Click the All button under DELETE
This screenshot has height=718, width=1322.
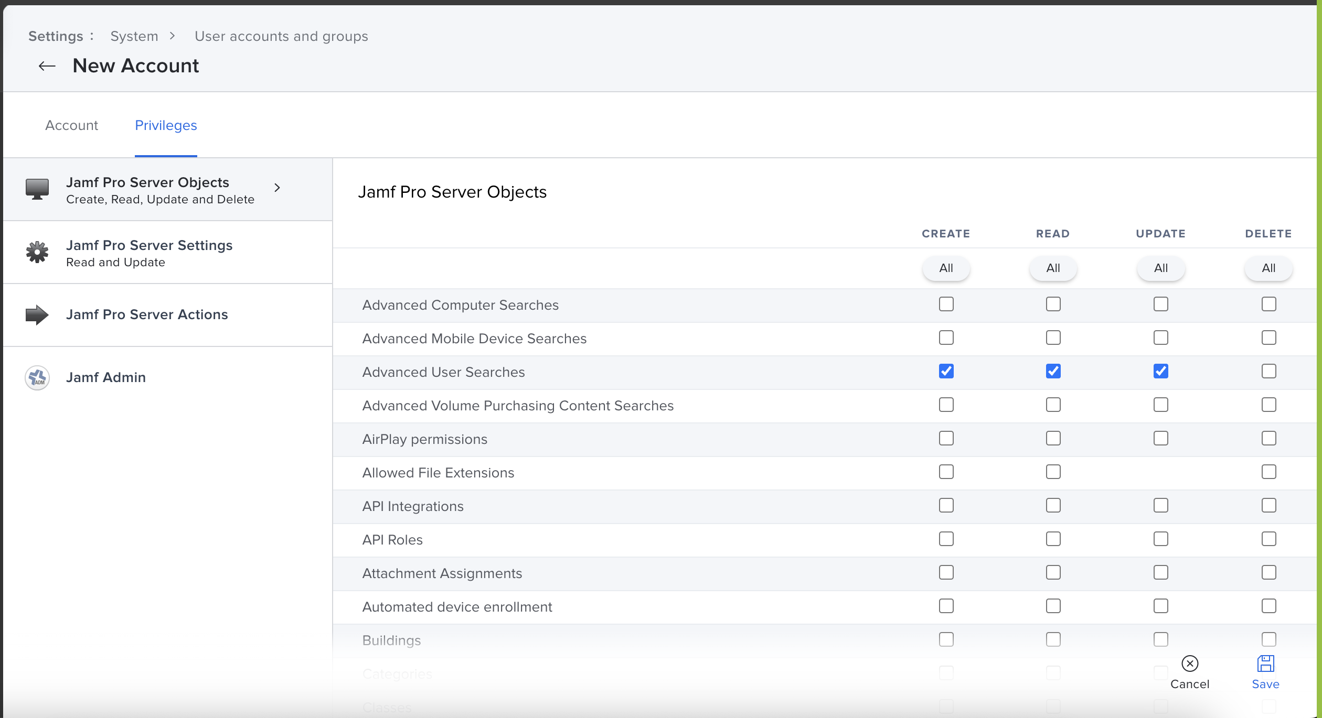[x=1268, y=268]
